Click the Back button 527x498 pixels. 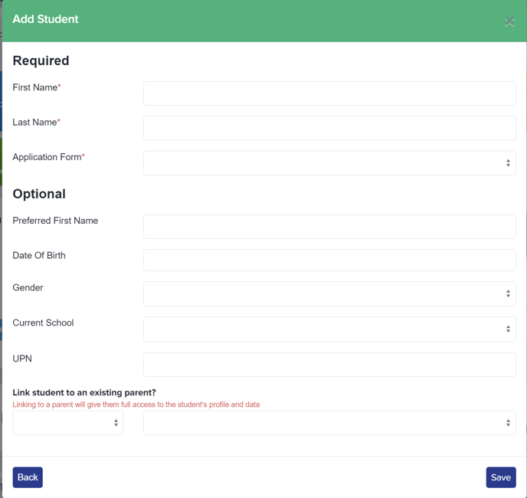tap(28, 477)
